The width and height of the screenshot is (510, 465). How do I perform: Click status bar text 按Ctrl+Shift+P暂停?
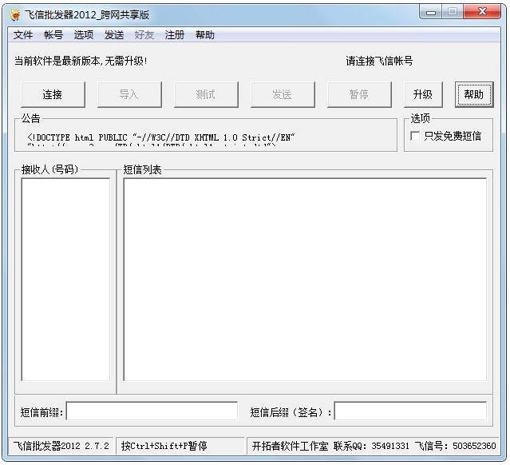(x=164, y=446)
